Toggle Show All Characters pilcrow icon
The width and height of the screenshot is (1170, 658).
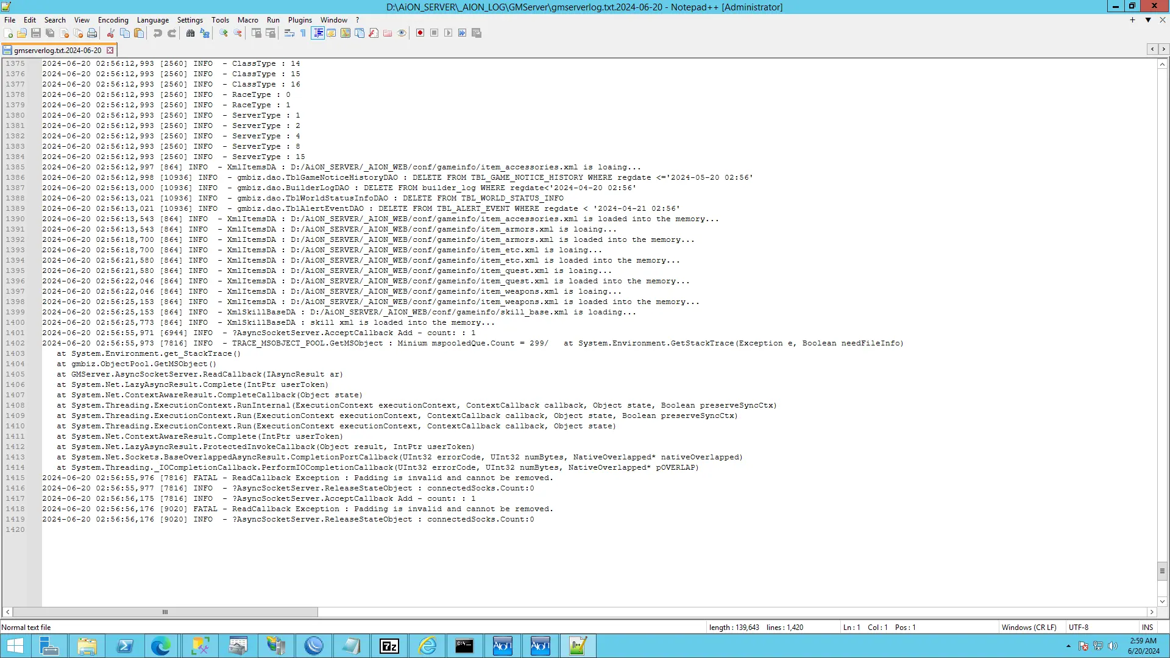pyautogui.click(x=303, y=33)
